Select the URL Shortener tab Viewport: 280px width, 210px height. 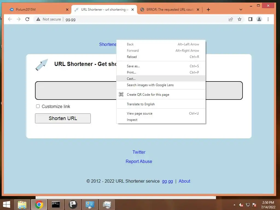105,10
